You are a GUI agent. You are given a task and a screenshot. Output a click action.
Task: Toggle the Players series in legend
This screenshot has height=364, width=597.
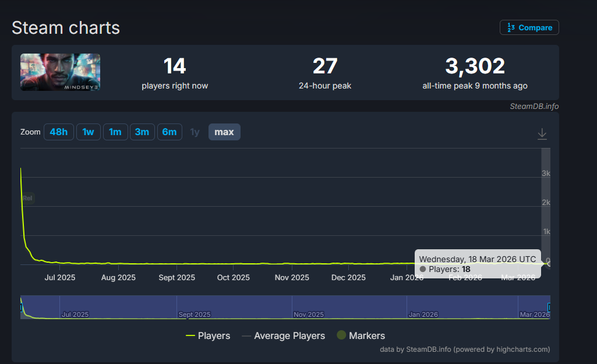click(x=207, y=335)
